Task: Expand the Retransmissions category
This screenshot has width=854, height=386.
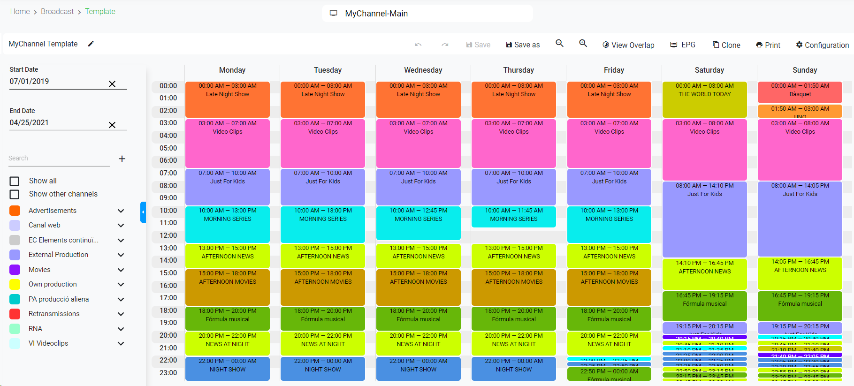Action: pos(121,314)
